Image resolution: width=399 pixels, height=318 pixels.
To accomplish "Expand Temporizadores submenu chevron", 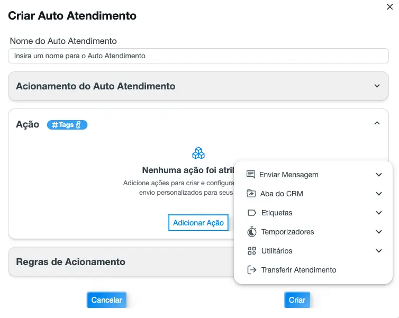I will 379,232.
